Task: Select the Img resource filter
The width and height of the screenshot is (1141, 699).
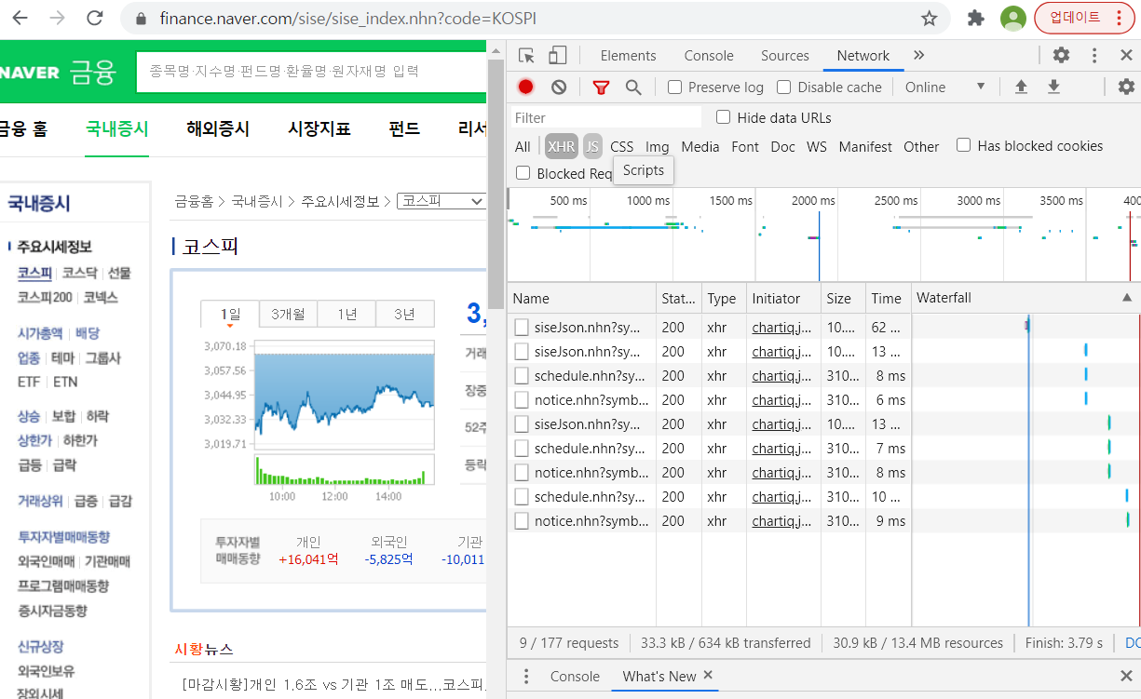Action: pyautogui.click(x=658, y=147)
